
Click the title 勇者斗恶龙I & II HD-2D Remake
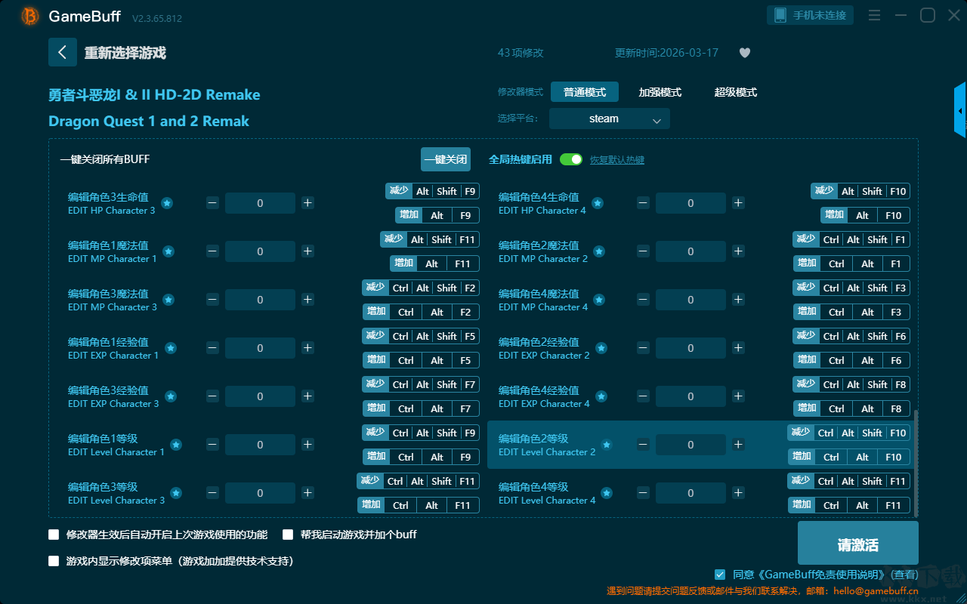pyautogui.click(x=154, y=95)
